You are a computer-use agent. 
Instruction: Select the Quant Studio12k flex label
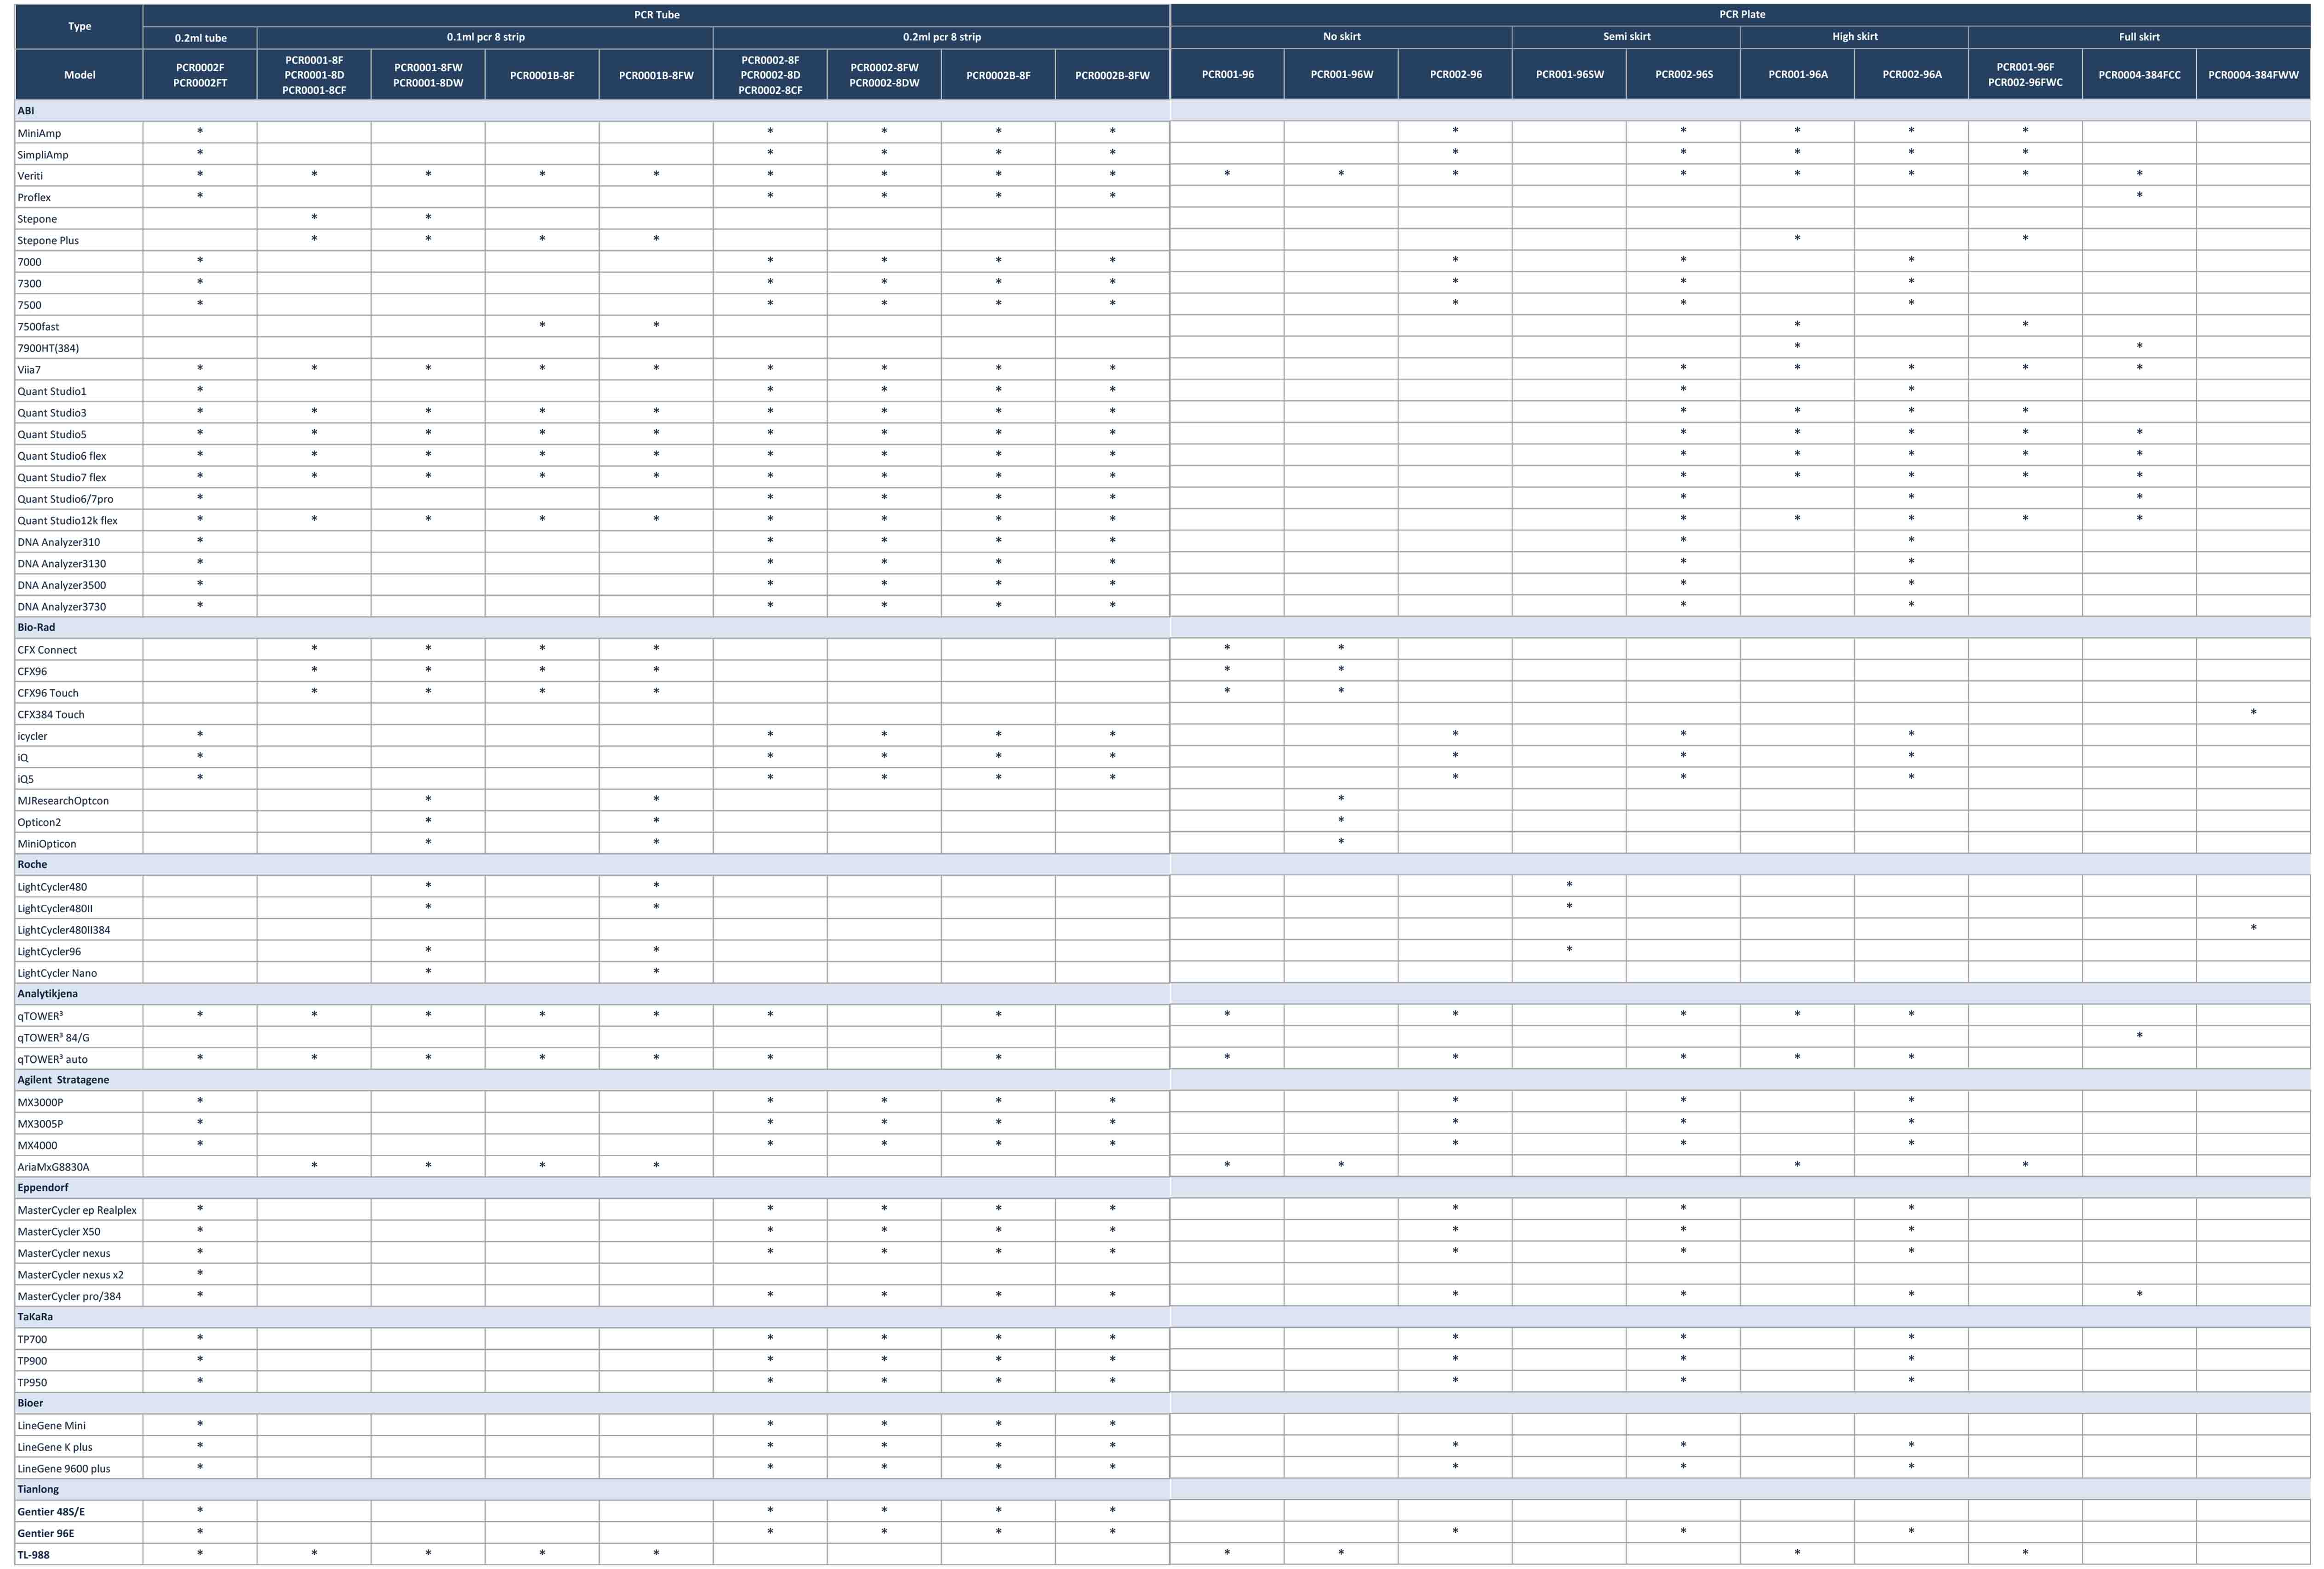click(67, 520)
